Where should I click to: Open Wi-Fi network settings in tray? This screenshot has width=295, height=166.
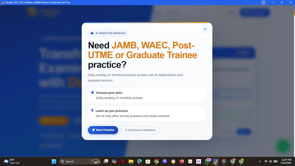point(266,162)
